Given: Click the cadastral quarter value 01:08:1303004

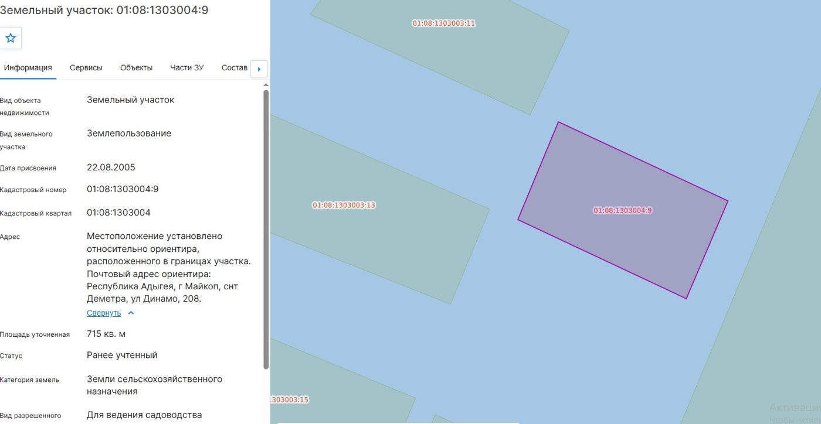Looking at the screenshot, I should (118, 213).
